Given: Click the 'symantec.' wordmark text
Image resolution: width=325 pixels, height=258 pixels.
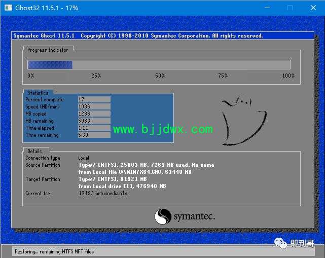Looking at the screenshot, I should pyautogui.click(x=194, y=216).
